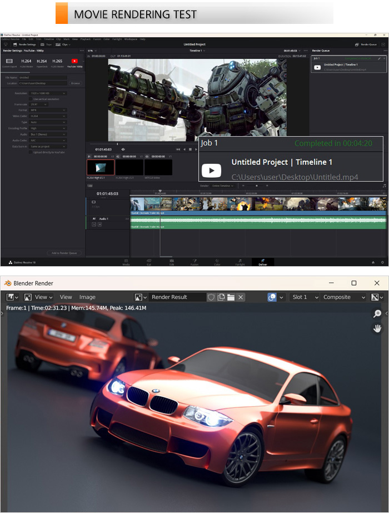Image resolution: width=389 pixels, height=514 pixels.
Task: Click the File Name input field
Action: click(43, 77)
